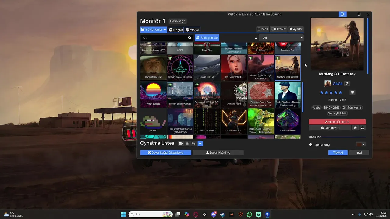Open author link GéGé
The image size is (390, 219).
[338, 84]
